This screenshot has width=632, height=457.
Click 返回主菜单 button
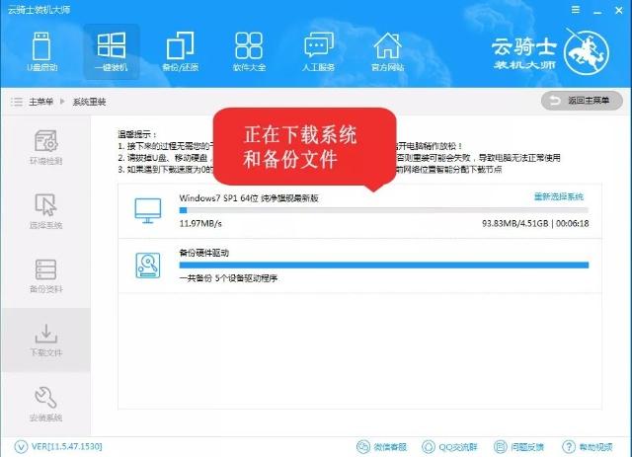[x=582, y=101]
